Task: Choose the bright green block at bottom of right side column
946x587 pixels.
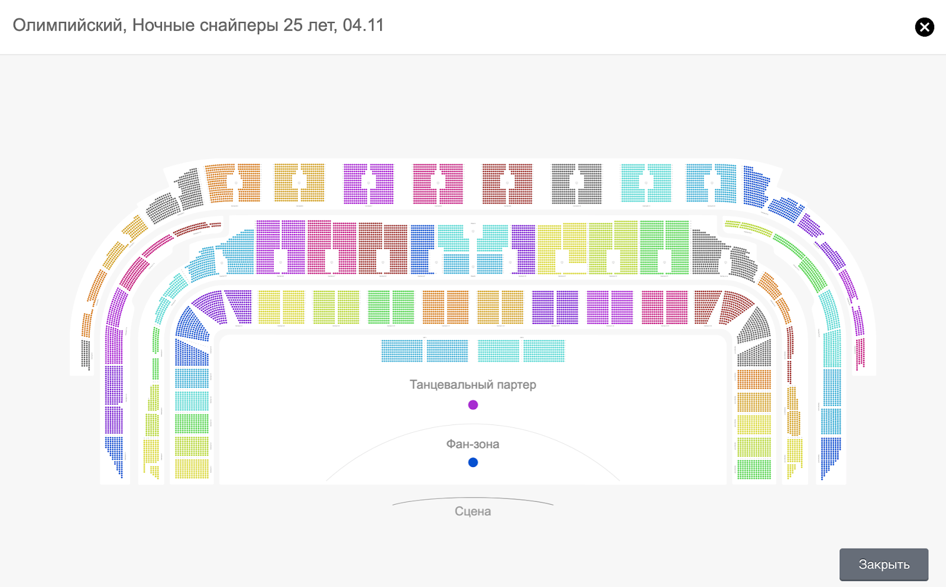Action: coord(754,469)
